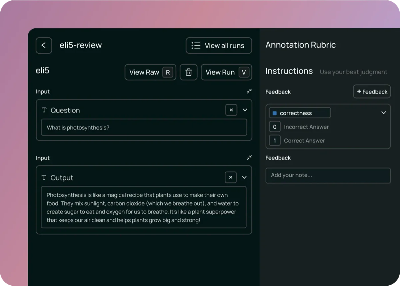
Task: Select score 1 Correct Answer
Action: 275,141
